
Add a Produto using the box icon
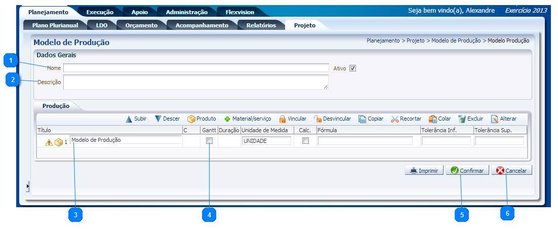[191, 119]
